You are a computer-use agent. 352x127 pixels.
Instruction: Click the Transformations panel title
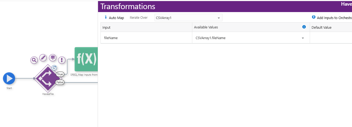[128, 6]
